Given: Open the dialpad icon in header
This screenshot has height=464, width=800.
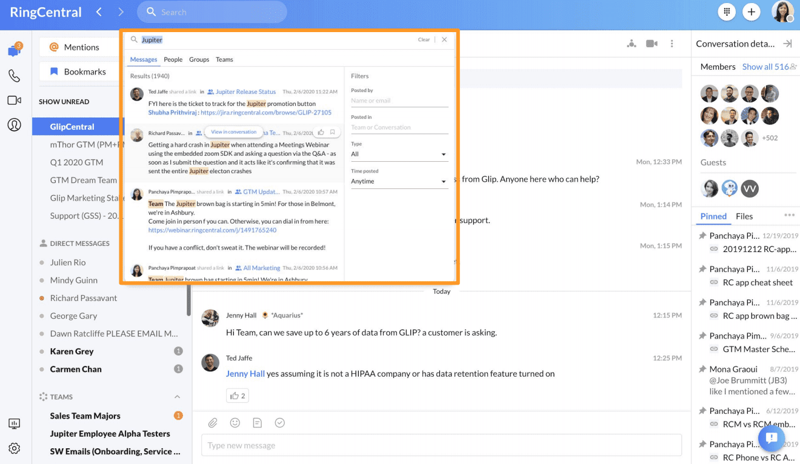Looking at the screenshot, I should [x=727, y=12].
